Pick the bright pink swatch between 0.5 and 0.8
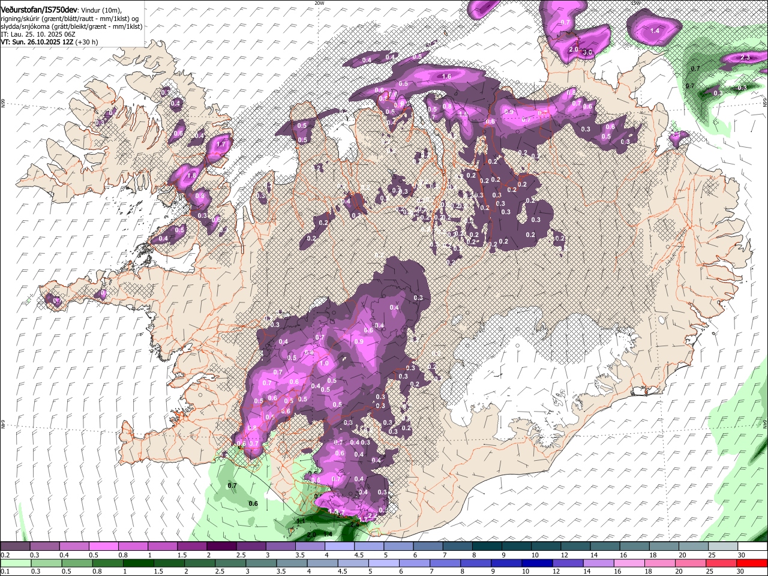The height and width of the screenshot is (576, 768). coord(103,546)
